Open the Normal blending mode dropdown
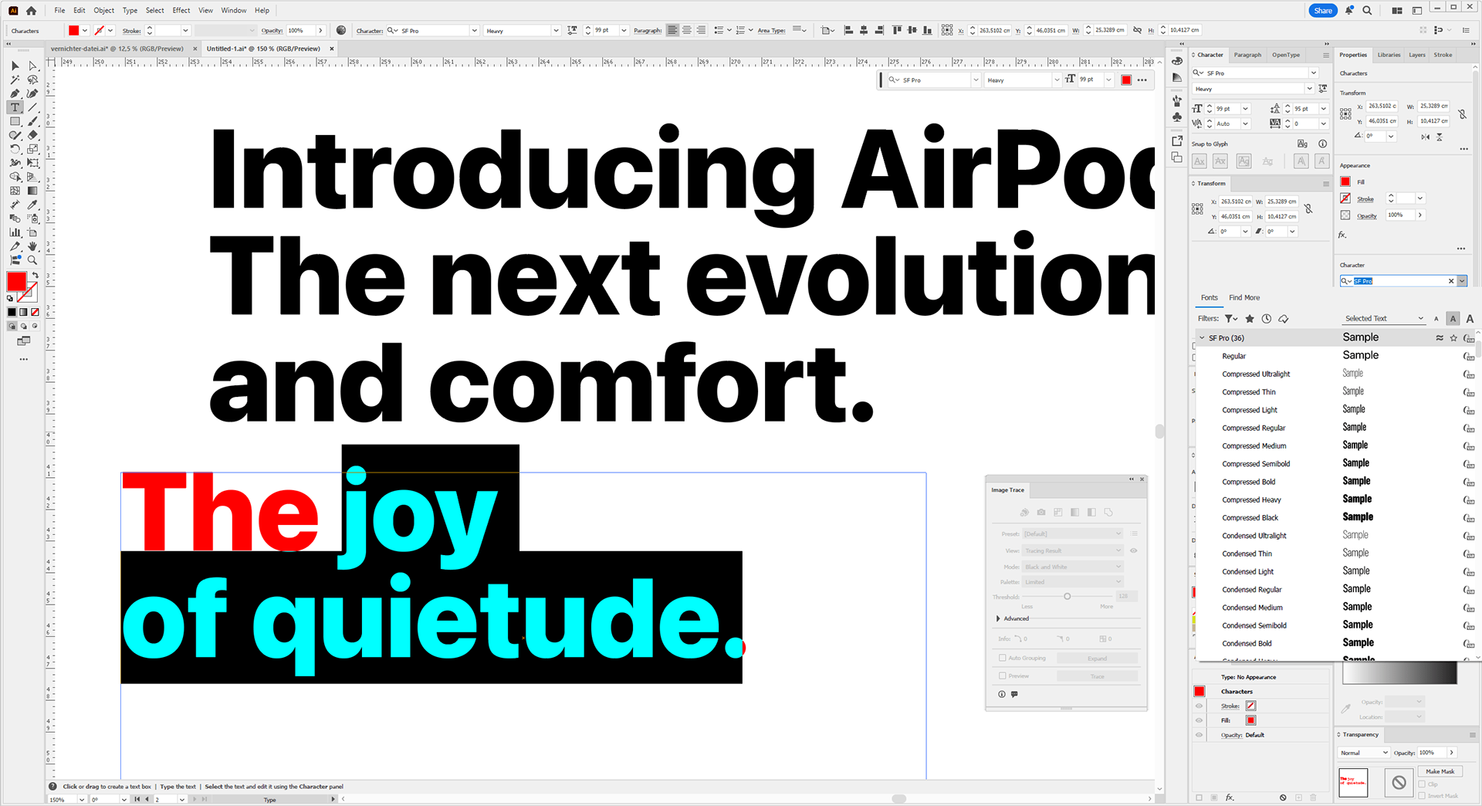The height and width of the screenshot is (806, 1482). click(x=1363, y=753)
